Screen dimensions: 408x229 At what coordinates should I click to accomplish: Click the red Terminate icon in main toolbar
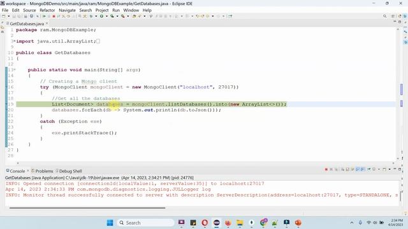(x=54, y=16)
